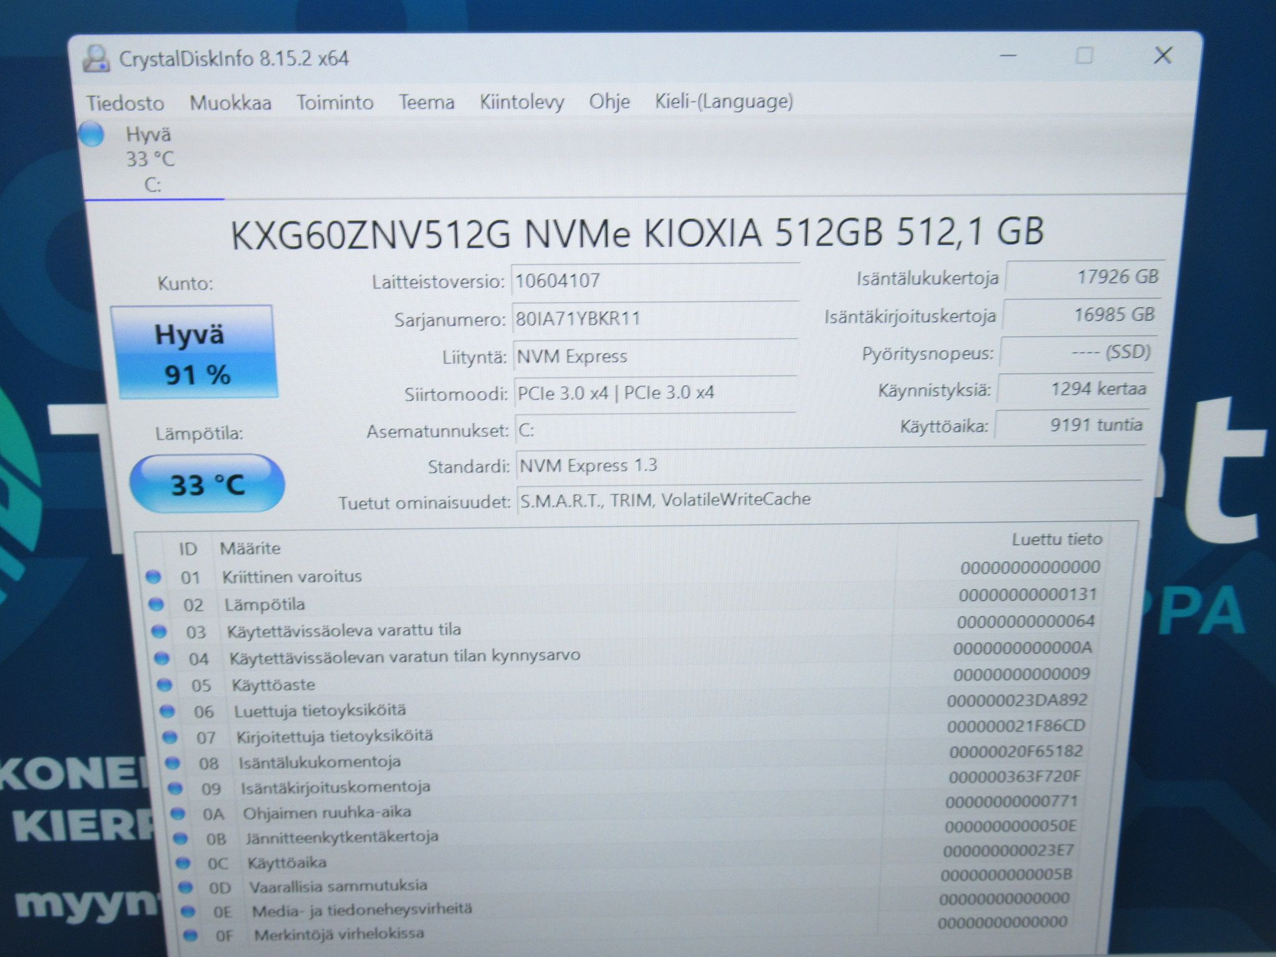Click the Liityntä field NVM Express
Viewport: 1276px width, 957px height.
coord(655,356)
